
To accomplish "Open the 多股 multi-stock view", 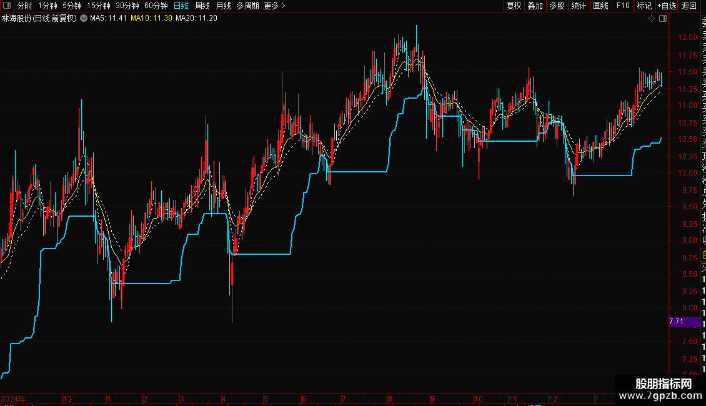I will coord(557,6).
